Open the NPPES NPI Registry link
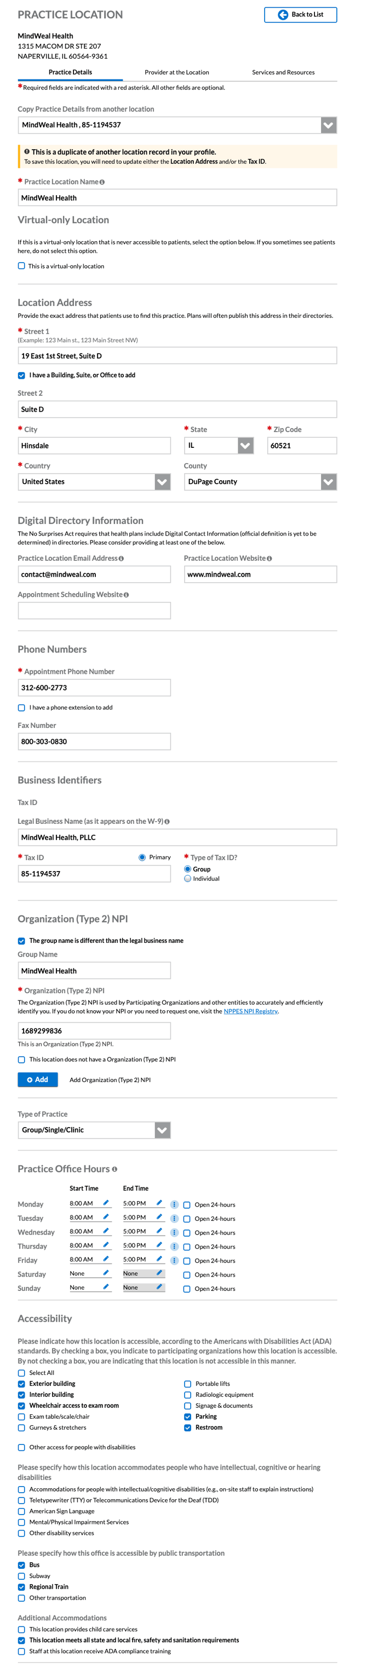Screen dimensions: 367x1673 pos(250,1011)
